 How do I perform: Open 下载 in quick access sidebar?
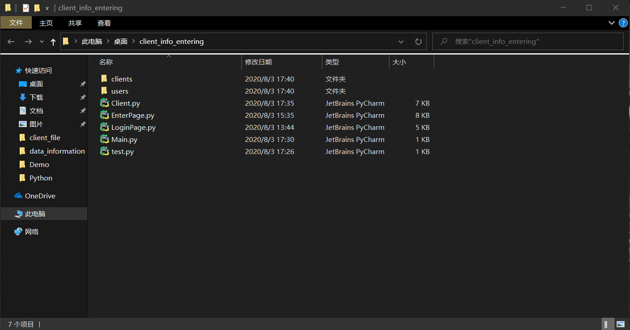point(36,97)
